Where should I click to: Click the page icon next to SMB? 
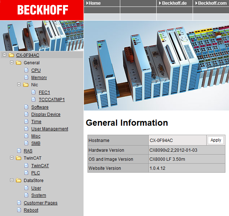click(26, 143)
